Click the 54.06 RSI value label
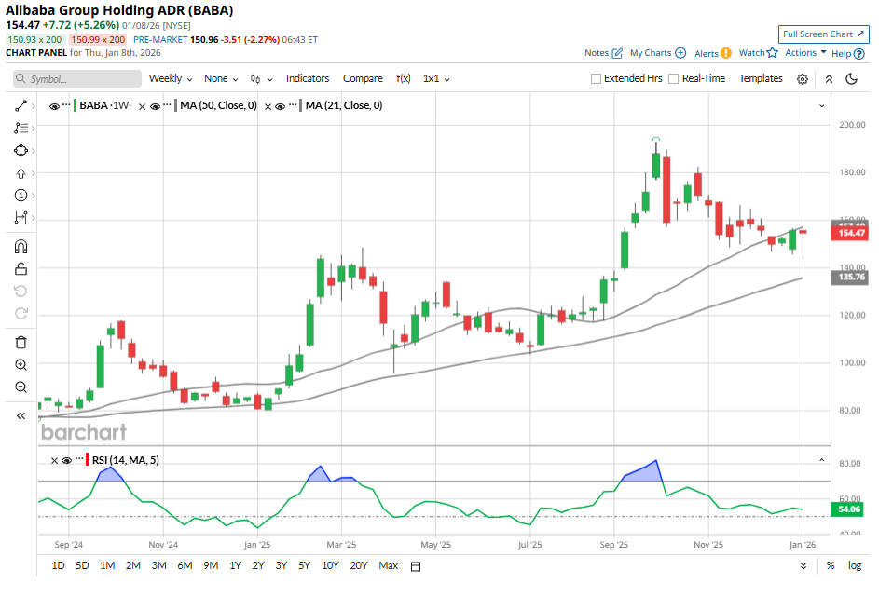The width and height of the screenshot is (879, 597). (x=847, y=509)
